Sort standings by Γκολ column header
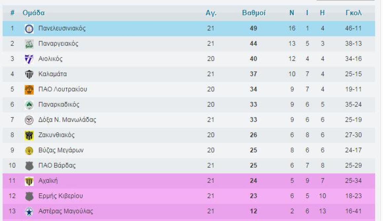 tap(353, 13)
